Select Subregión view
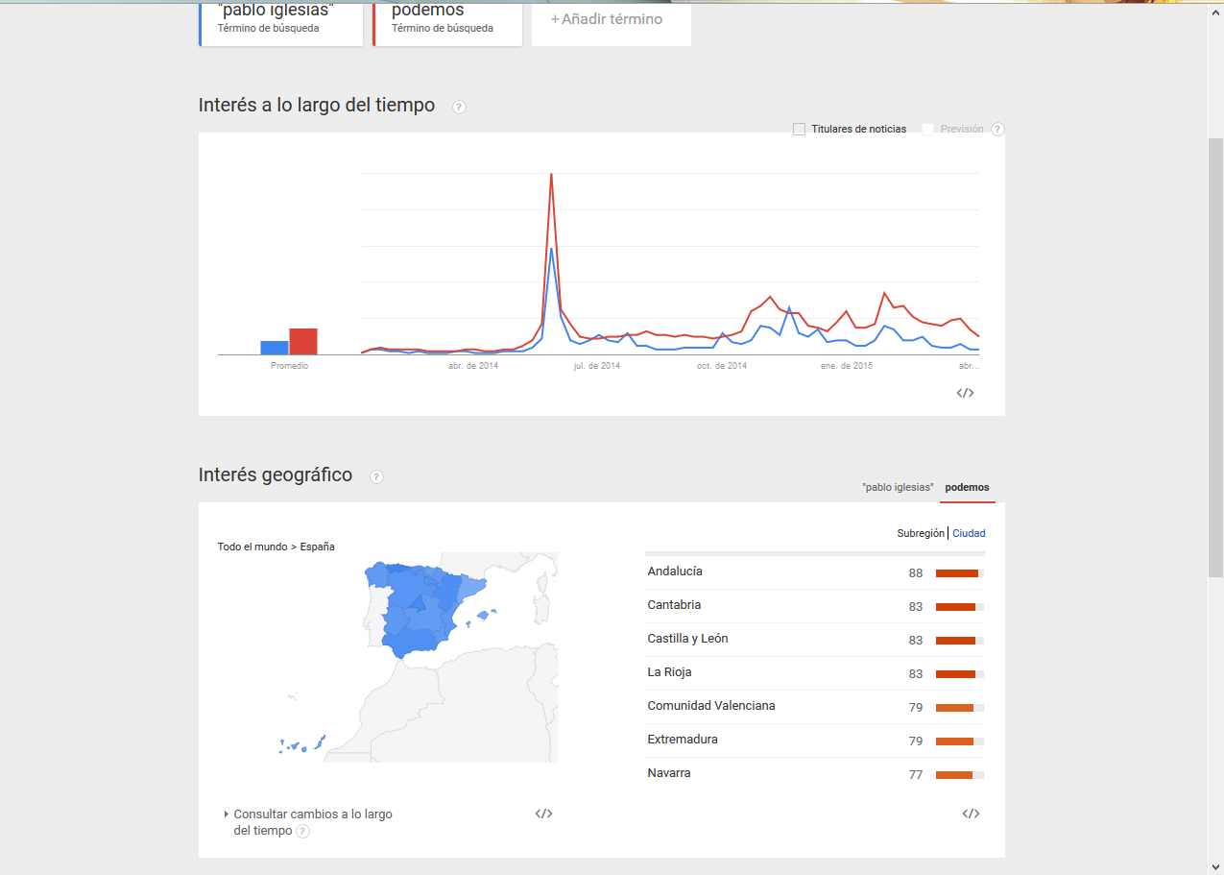Viewport: 1224px width, 875px height. [921, 533]
